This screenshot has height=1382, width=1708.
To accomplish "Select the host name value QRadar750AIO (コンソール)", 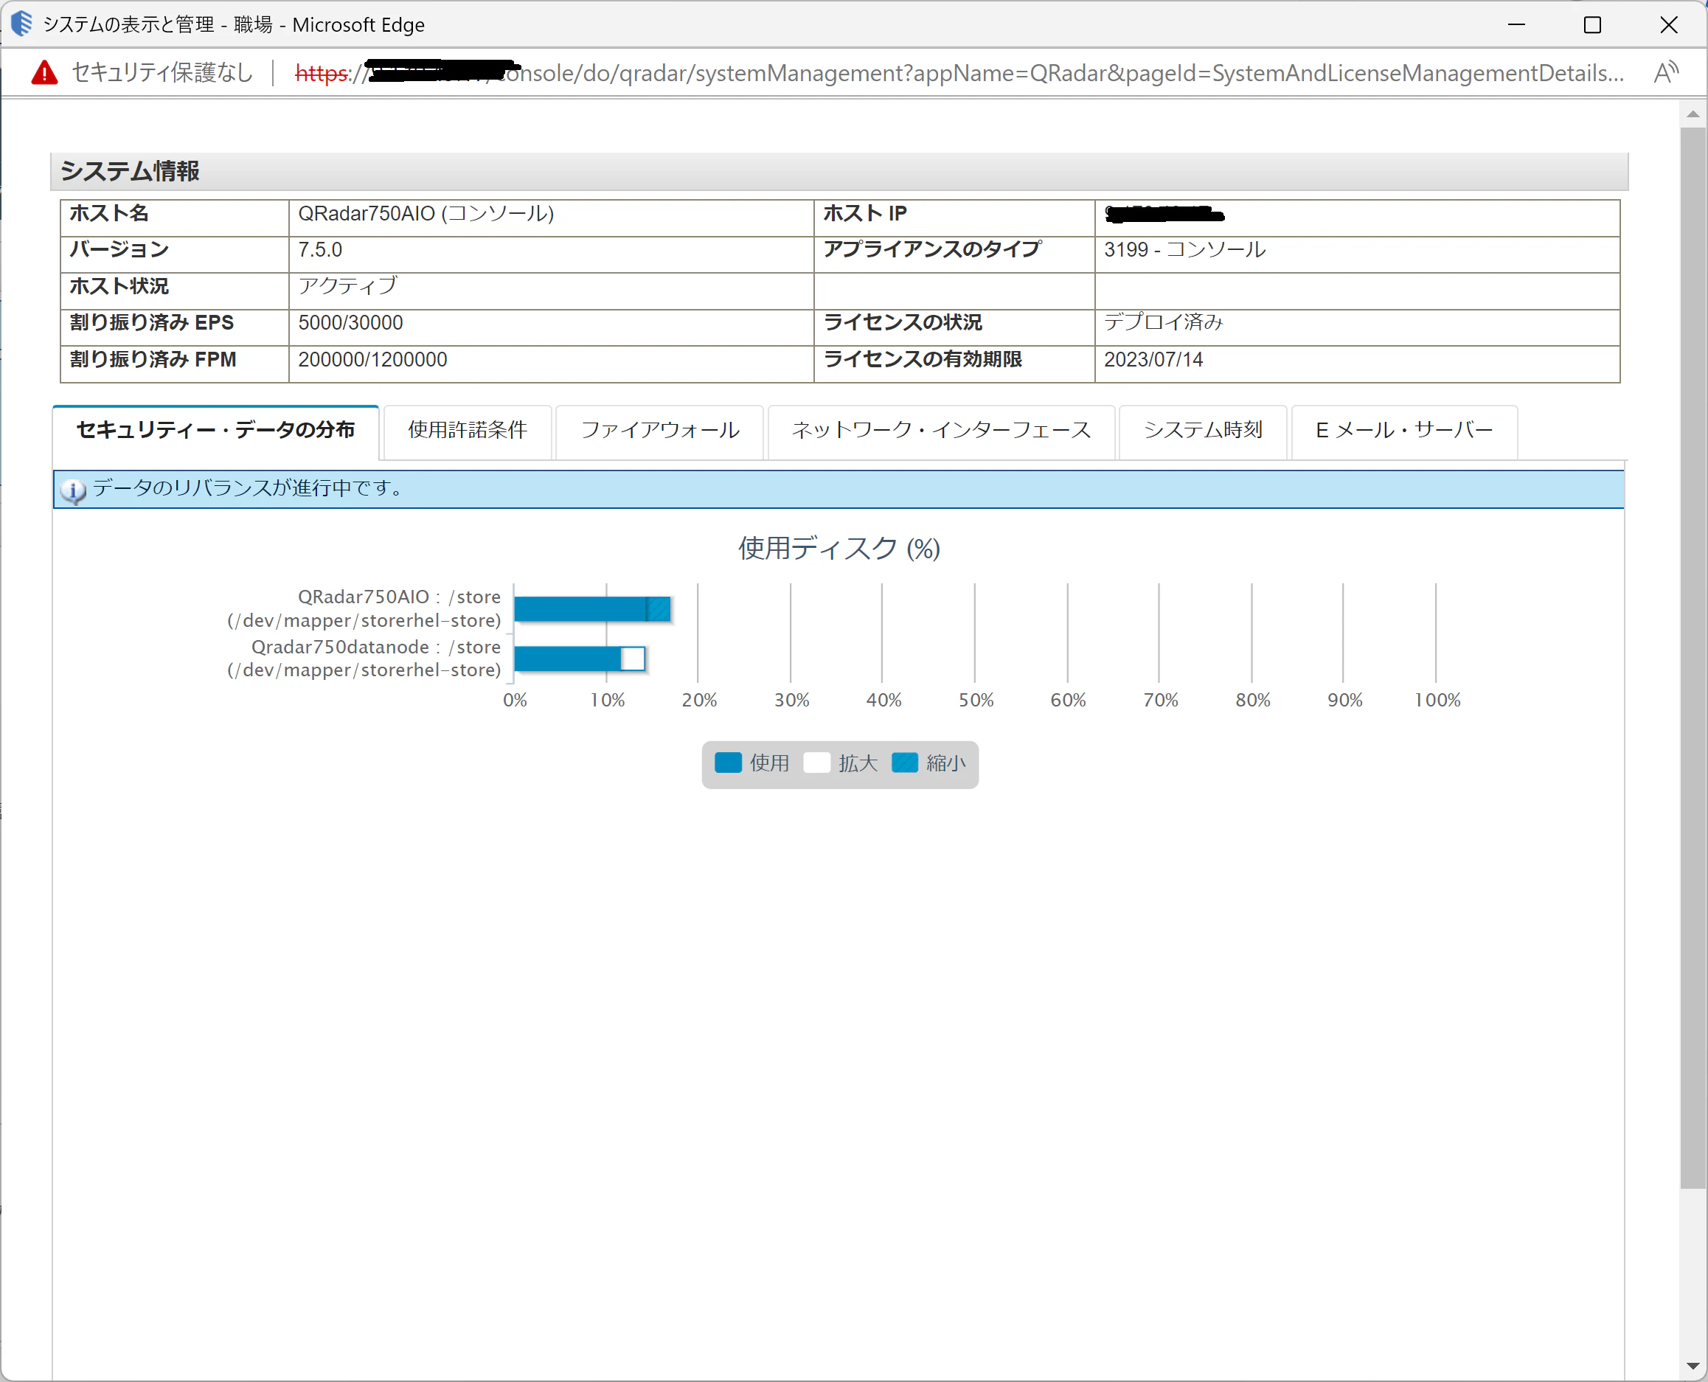I will tap(426, 213).
